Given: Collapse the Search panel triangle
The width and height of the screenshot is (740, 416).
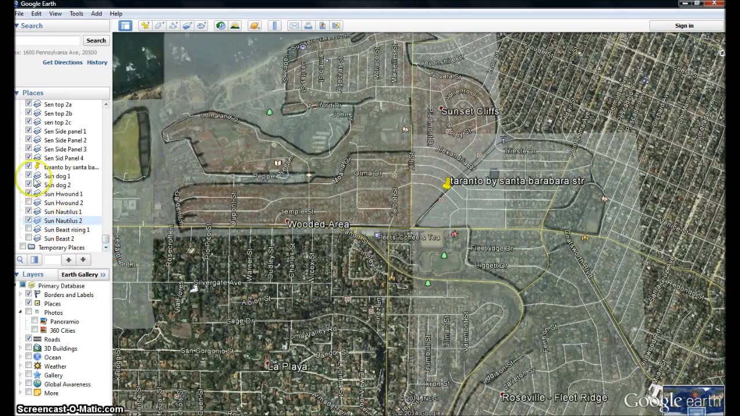Looking at the screenshot, I should click(17, 25).
